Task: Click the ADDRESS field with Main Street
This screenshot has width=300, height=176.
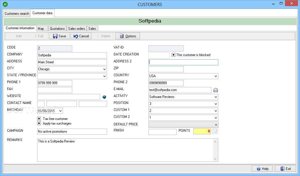Action: [x=72, y=62]
